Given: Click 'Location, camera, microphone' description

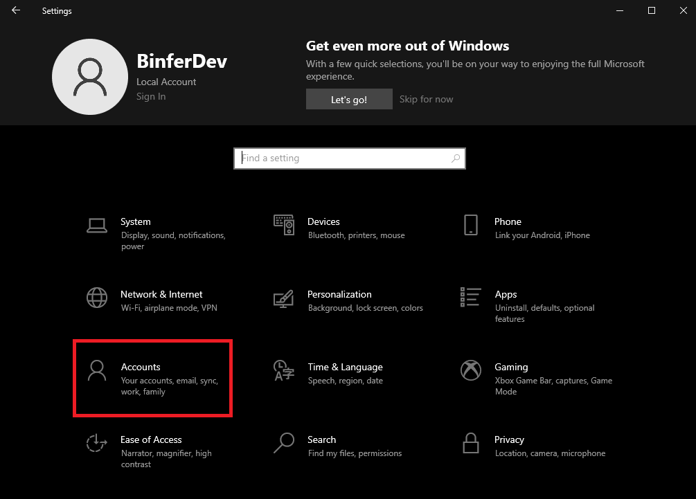Looking at the screenshot, I should (550, 453).
